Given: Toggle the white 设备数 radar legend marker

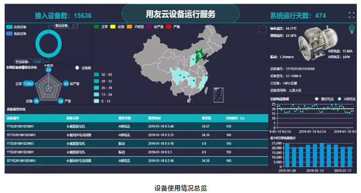Looking at the screenshot, I should [x=77, y=68].
